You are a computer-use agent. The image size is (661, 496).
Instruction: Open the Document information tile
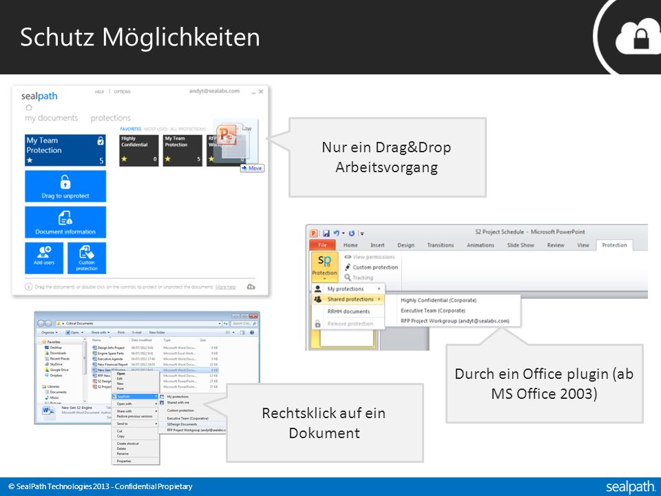tap(65, 223)
